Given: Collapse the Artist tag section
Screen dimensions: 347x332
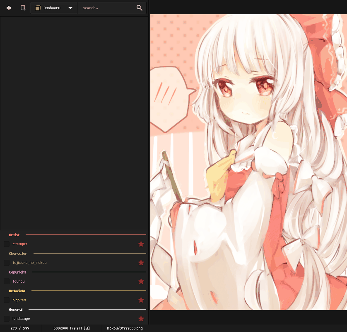Looking at the screenshot, I should 14,234.
